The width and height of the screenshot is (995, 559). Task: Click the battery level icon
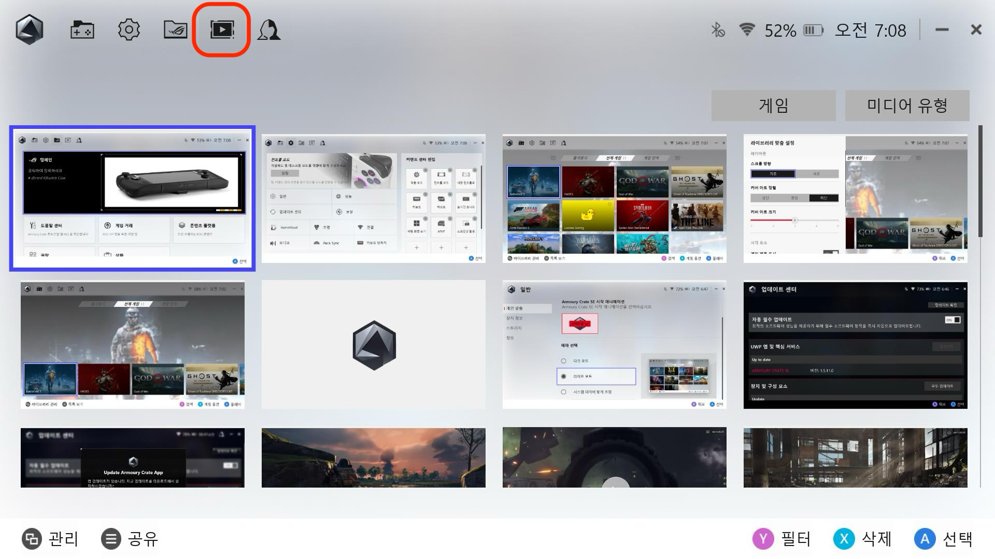coord(813,31)
